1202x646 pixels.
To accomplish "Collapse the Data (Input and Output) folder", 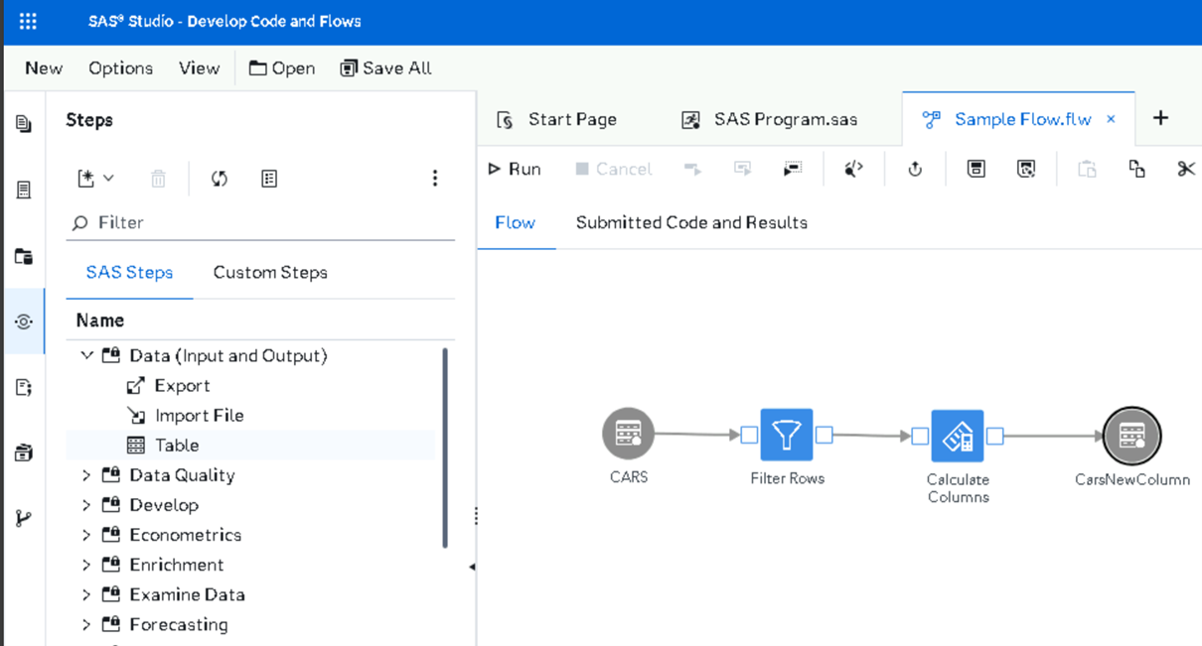I will [86, 355].
